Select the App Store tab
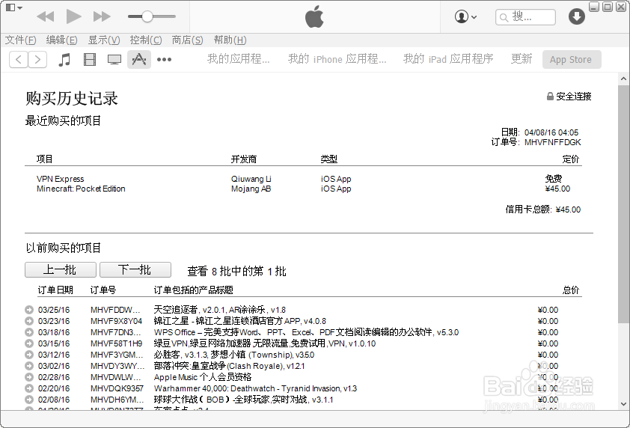This screenshot has width=630, height=428. pyautogui.click(x=572, y=59)
